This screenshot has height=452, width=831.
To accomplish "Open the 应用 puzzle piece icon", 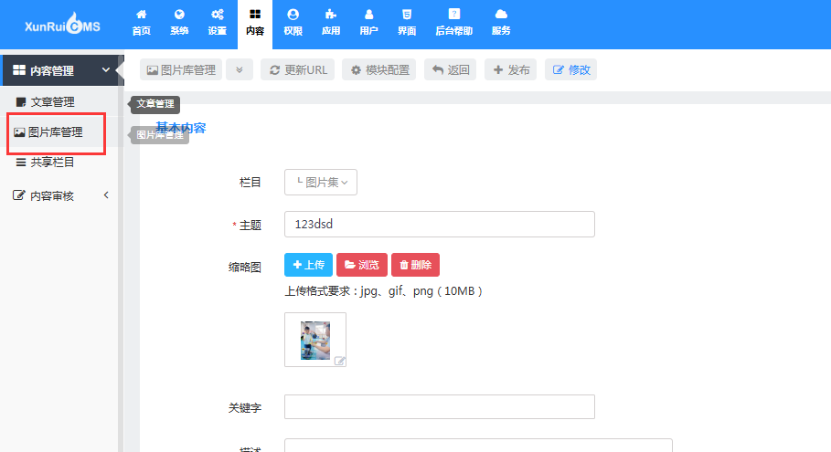I will point(330,16).
